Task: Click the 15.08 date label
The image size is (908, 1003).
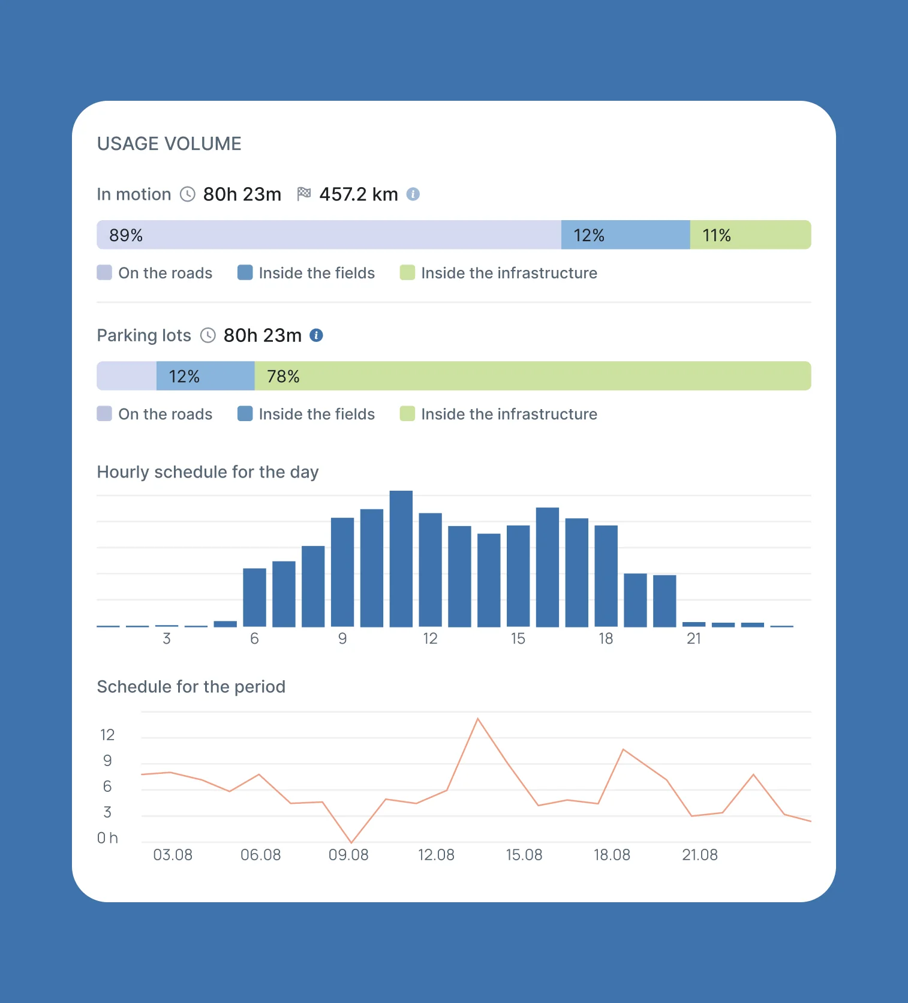Action: point(524,855)
